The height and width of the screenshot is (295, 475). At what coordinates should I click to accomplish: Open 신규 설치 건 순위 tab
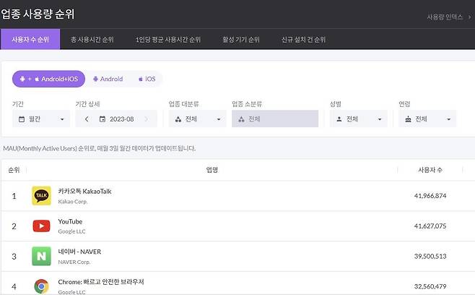303,40
